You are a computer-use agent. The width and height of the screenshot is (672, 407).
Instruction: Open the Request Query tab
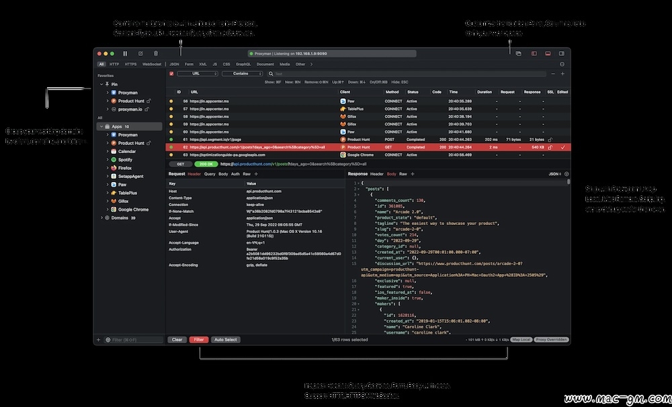point(210,174)
